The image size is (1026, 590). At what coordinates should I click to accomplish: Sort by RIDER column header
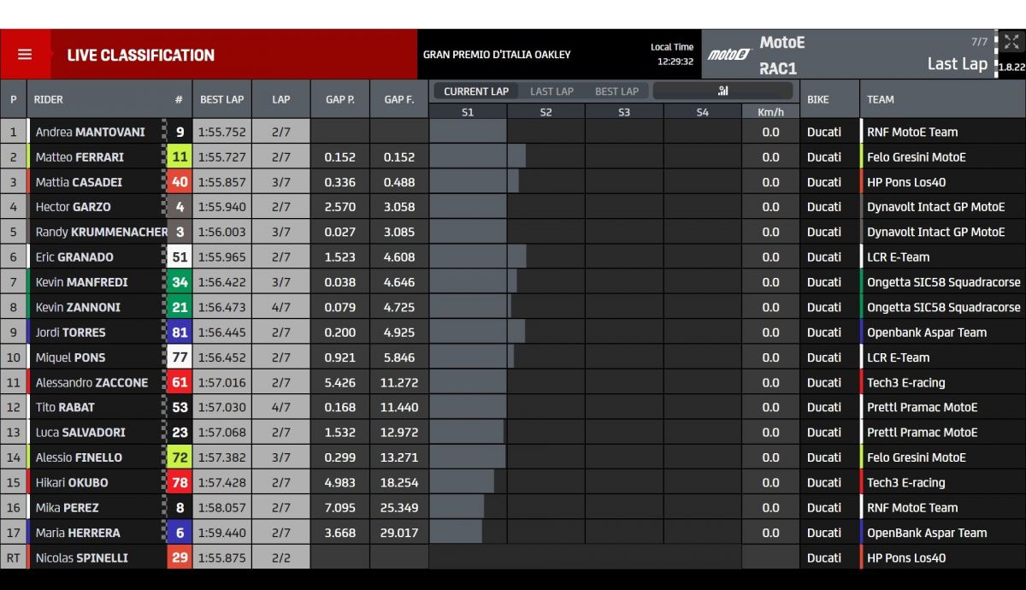(48, 99)
